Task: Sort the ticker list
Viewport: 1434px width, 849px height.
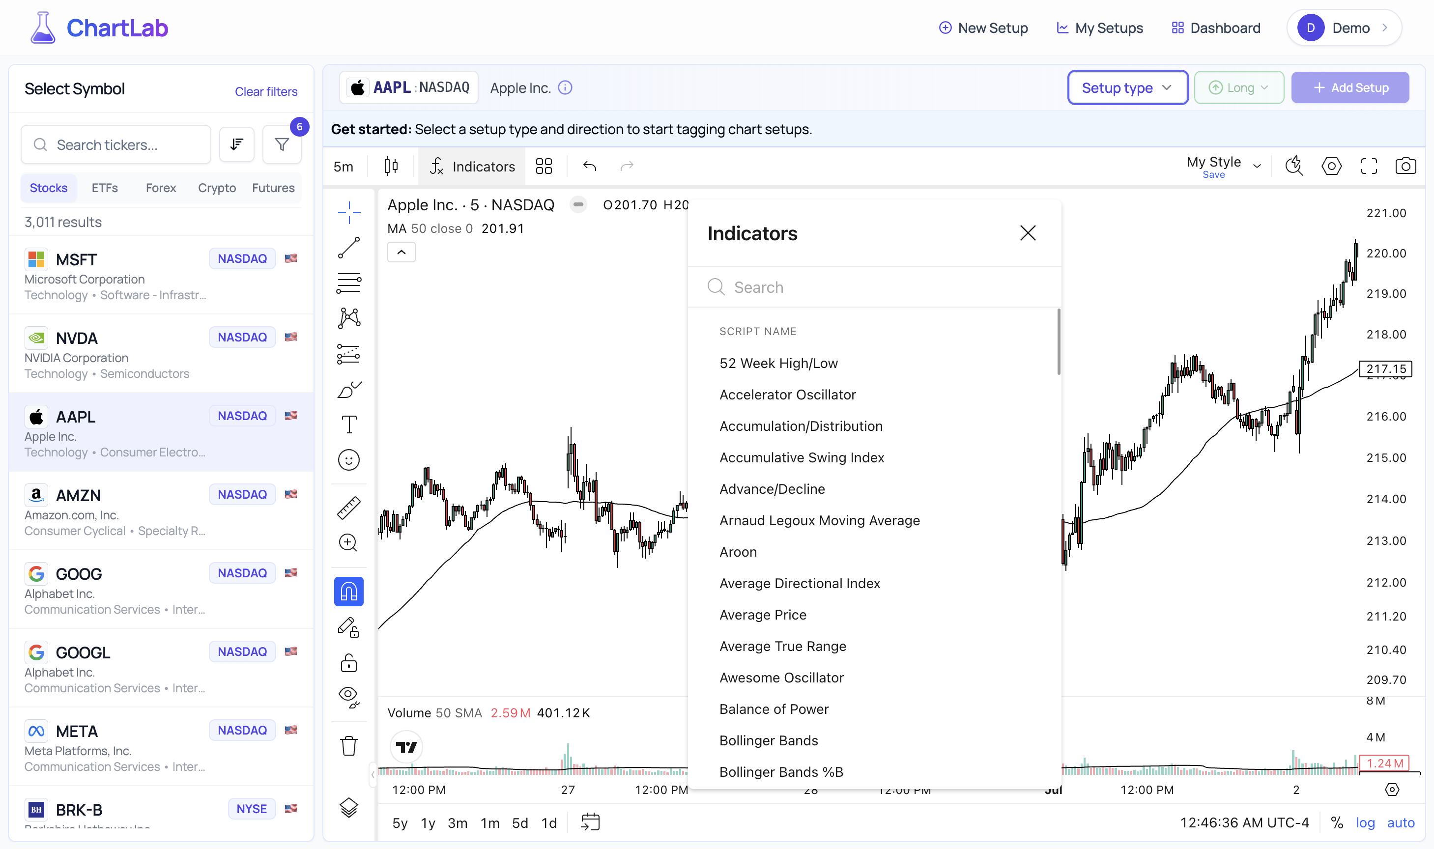Action: coord(236,144)
